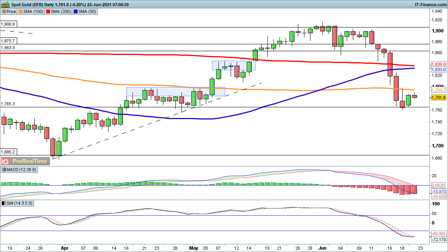Image resolution: width=448 pixels, height=252 pixels.
Task: Click the IG logo badge
Action: (5, 162)
